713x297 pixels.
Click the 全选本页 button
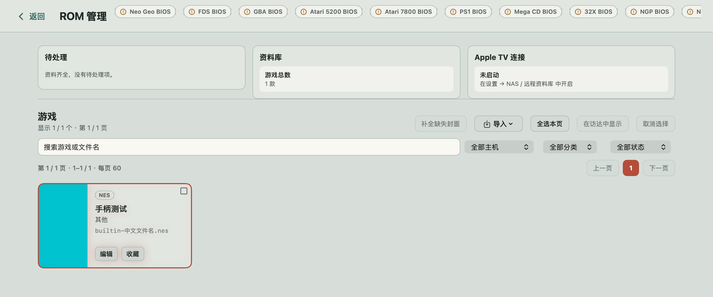pos(549,124)
